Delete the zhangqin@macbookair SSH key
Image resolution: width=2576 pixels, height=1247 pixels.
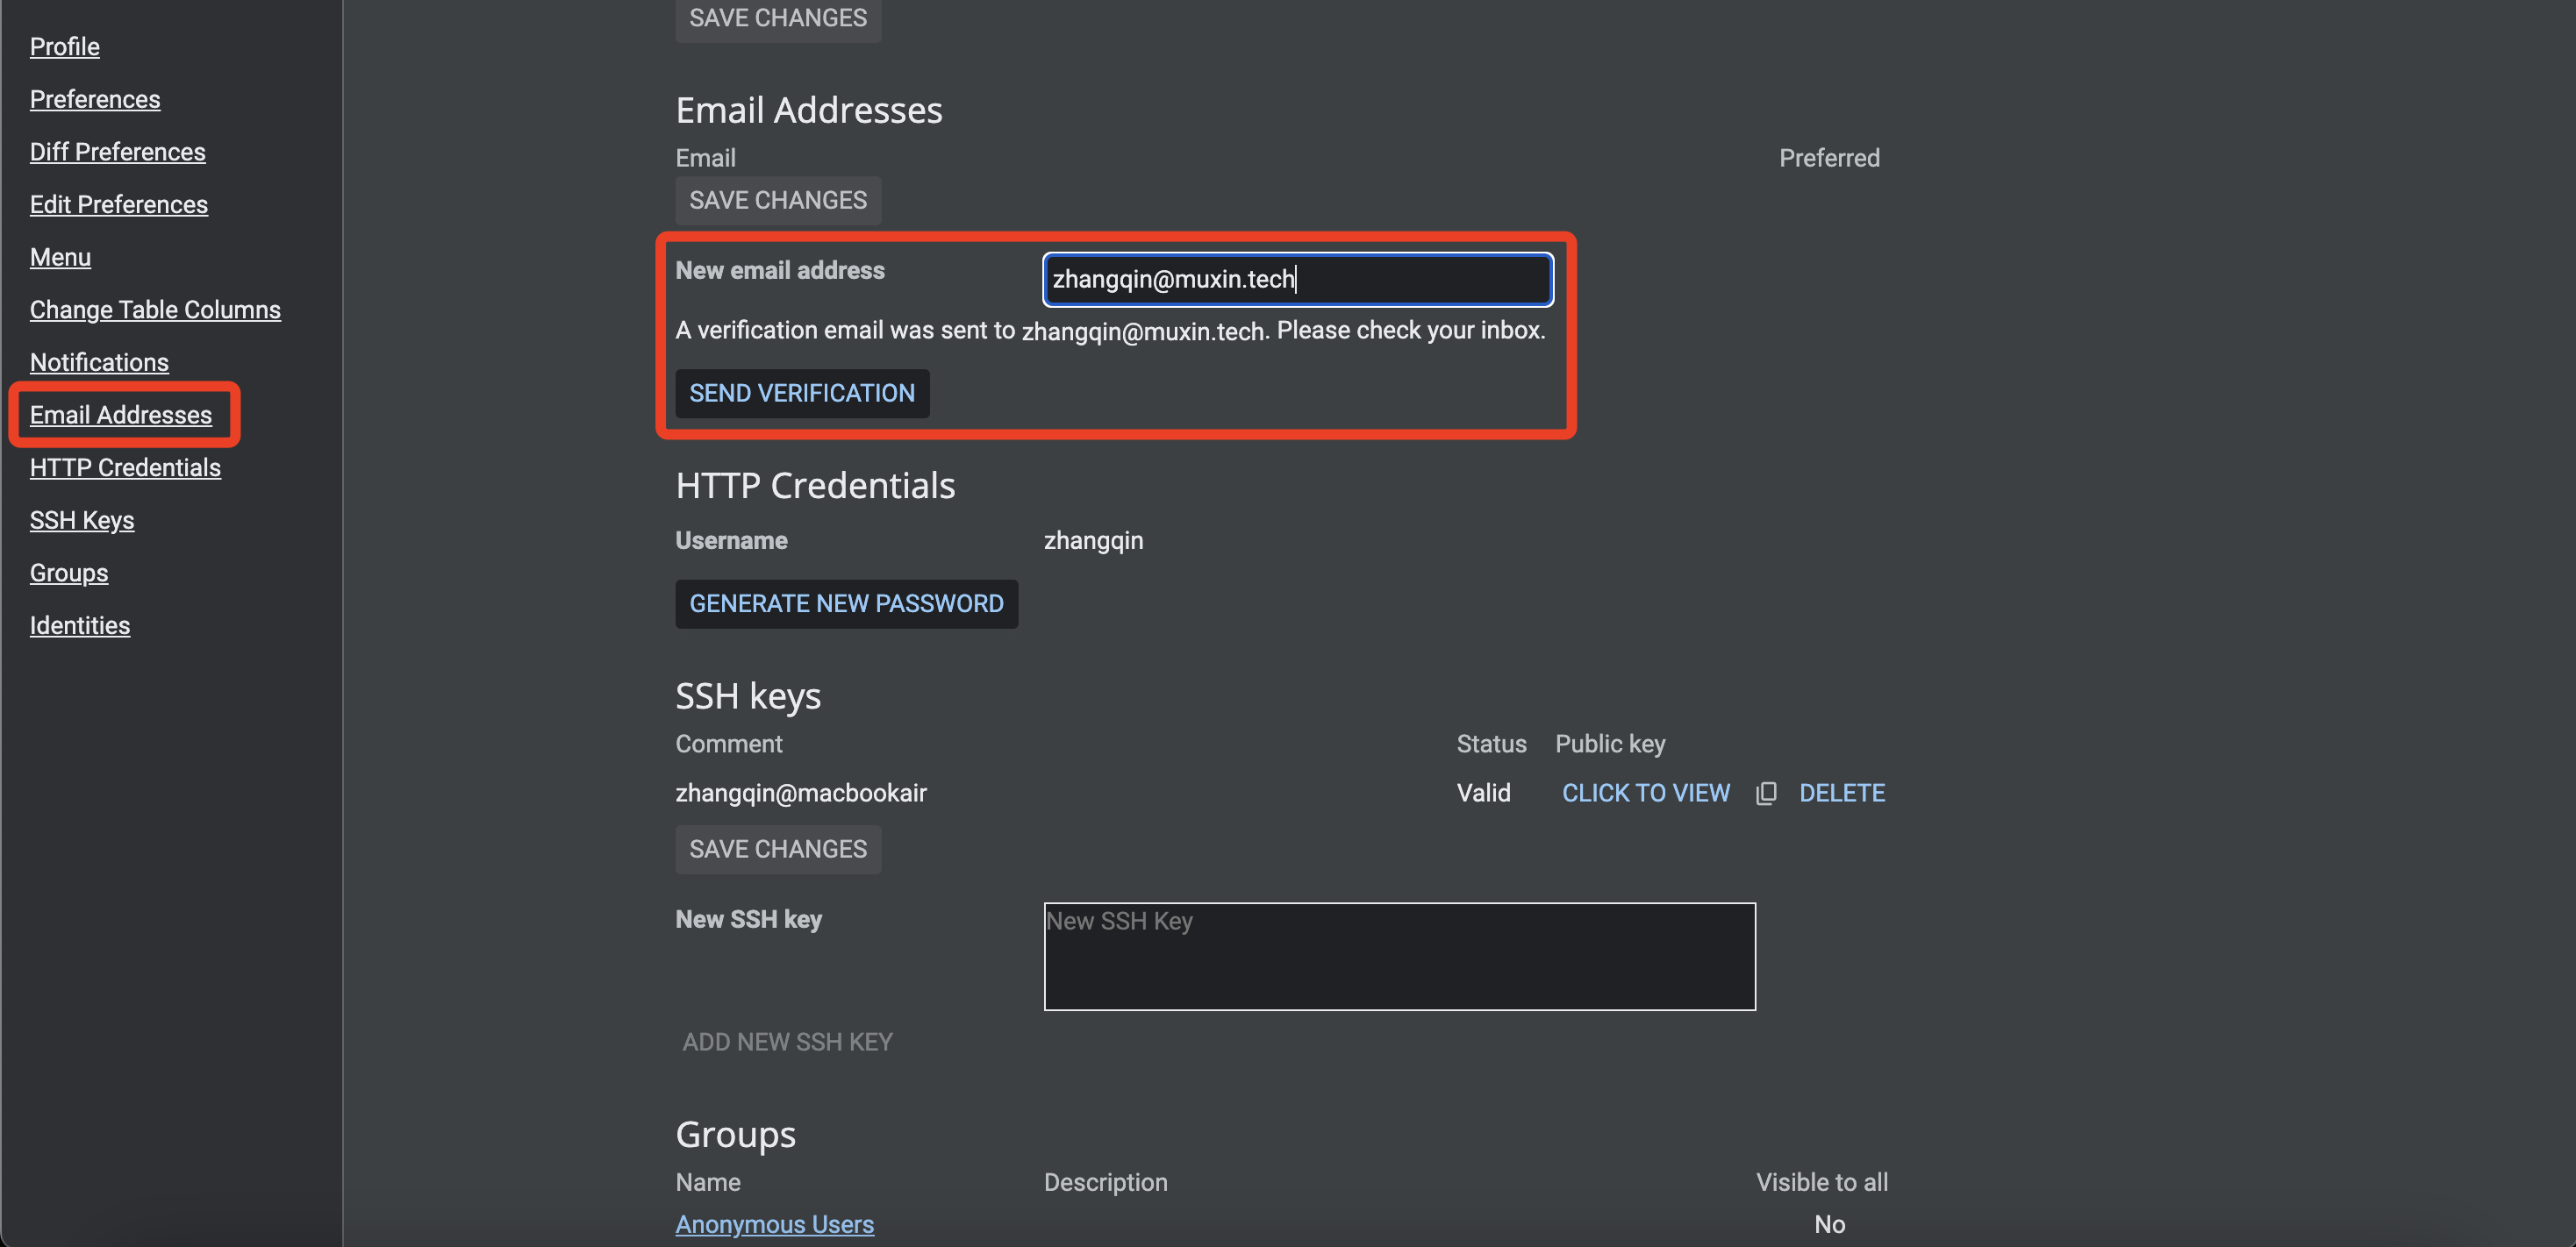tap(1841, 793)
